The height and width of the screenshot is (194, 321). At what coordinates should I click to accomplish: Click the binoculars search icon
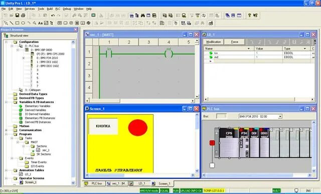(142, 16)
